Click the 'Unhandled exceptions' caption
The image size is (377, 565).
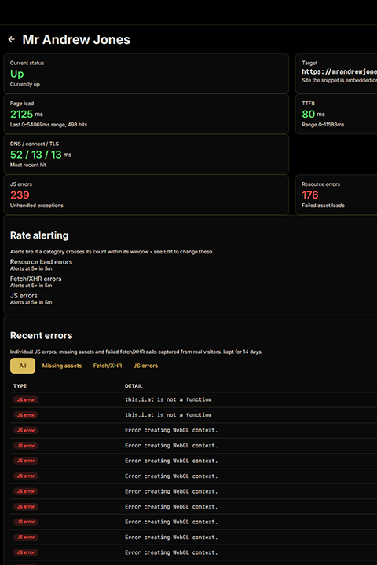37,206
